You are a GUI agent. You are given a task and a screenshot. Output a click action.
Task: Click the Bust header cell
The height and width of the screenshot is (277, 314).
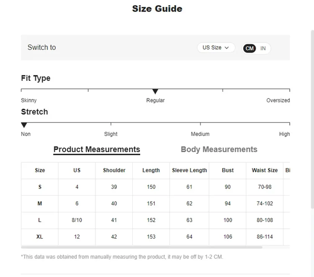pyautogui.click(x=227, y=171)
